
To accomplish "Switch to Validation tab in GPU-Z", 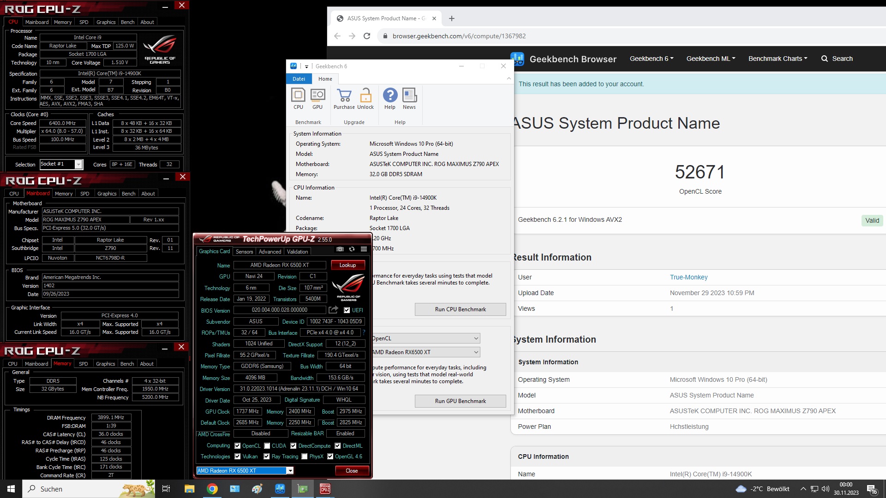I will point(297,252).
